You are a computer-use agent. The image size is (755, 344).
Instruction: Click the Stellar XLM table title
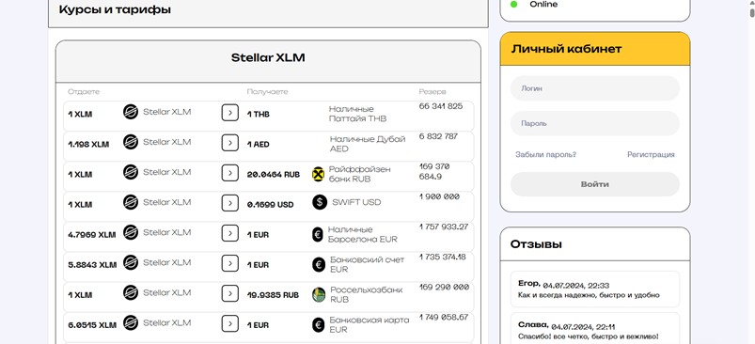[268, 57]
